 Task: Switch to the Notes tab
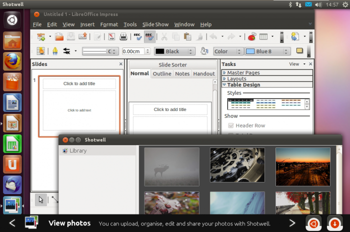(182, 73)
